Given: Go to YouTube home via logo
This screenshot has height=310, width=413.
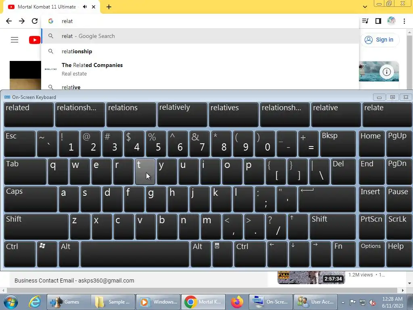Looking at the screenshot, I should coord(35,40).
